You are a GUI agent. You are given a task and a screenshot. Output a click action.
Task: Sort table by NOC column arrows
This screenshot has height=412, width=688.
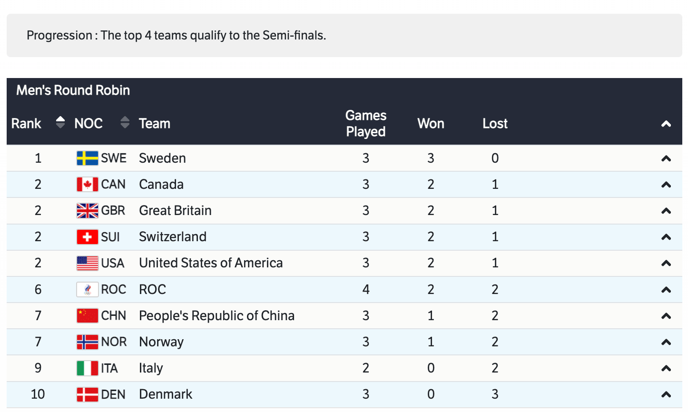click(x=125, y=123)
